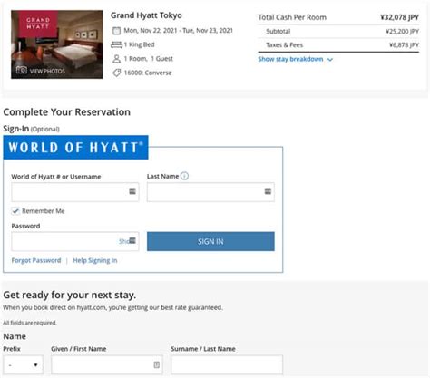
Task: Click autofill icon in sign-in Last Name field
Action: 268,191
